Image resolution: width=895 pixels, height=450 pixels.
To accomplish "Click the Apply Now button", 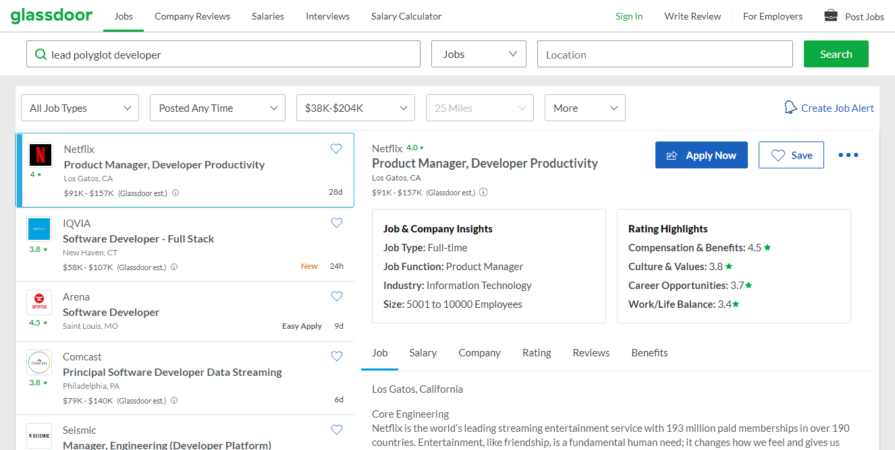I will coord(701,155).
